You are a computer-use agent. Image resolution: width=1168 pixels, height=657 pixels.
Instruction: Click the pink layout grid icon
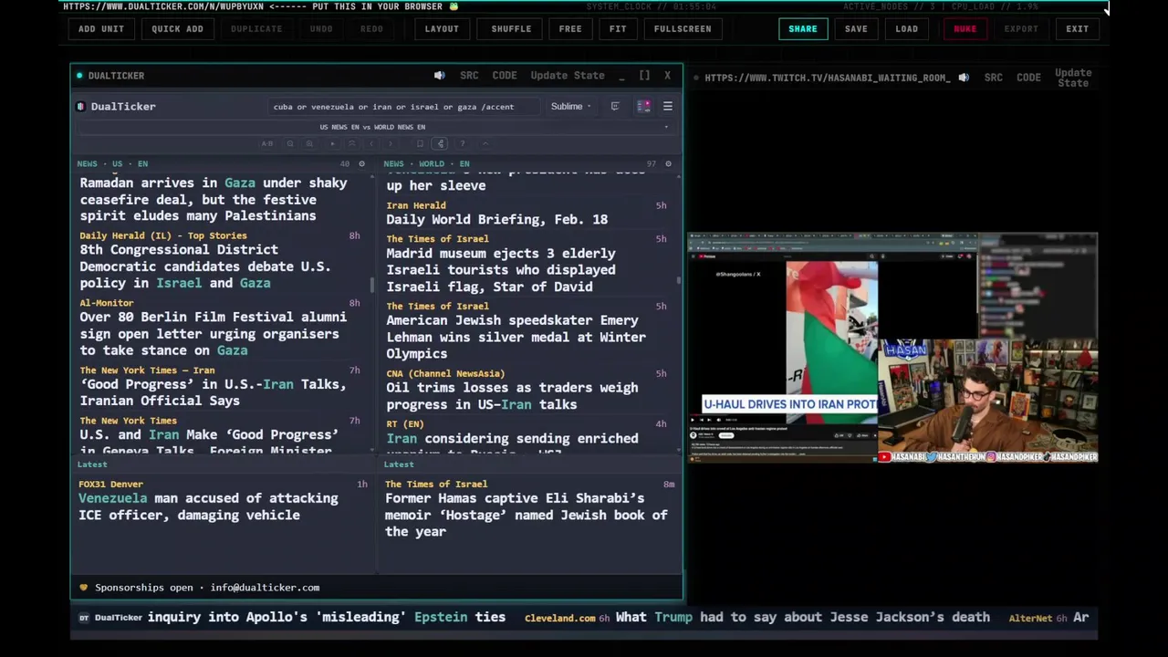click(x=643, y=107)
